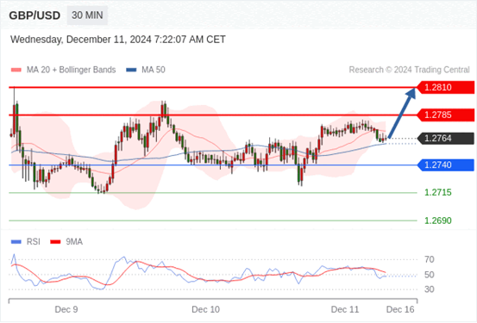Image resolution: width=477 pixels, height=323 pixels.
Task: Click the GBP/USD pair title
Action: 35,16
